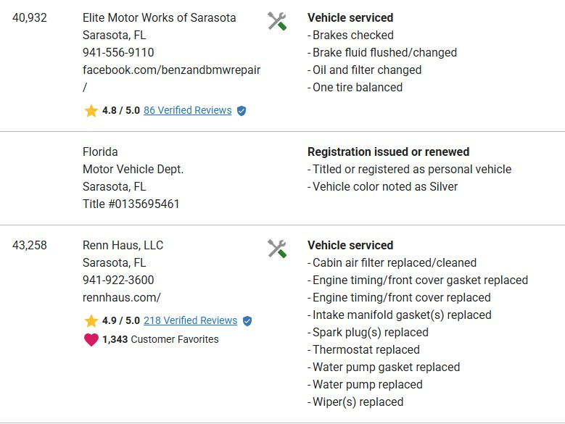Click the 40,932 mileage entry
Image resolution: width=565 pixels, height=424 pixels.
pos(30,17)
